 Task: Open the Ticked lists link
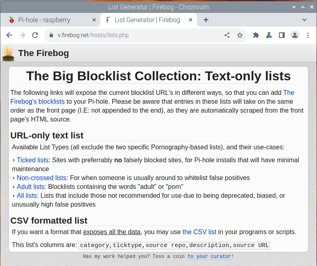[x=33, y=160]
